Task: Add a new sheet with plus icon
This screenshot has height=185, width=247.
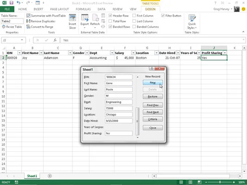Action: click(x=50, y=176)
